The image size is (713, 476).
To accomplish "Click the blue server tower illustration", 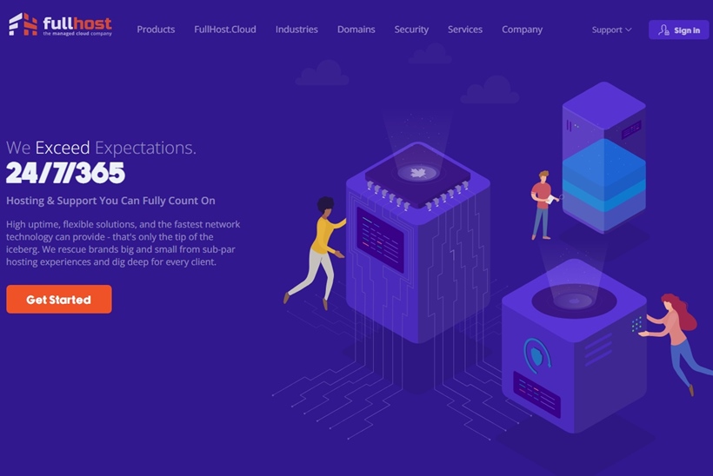I will pyautogui.click(x=603, y=161).
